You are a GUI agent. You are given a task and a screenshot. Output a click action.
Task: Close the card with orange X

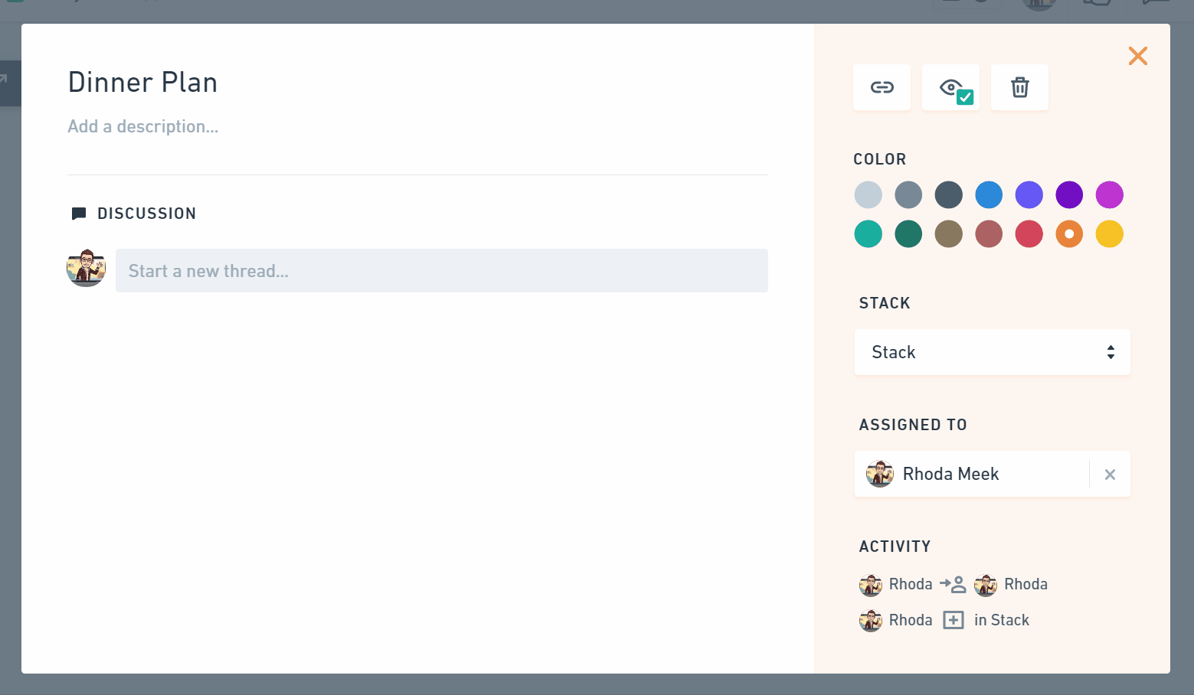1137,56
